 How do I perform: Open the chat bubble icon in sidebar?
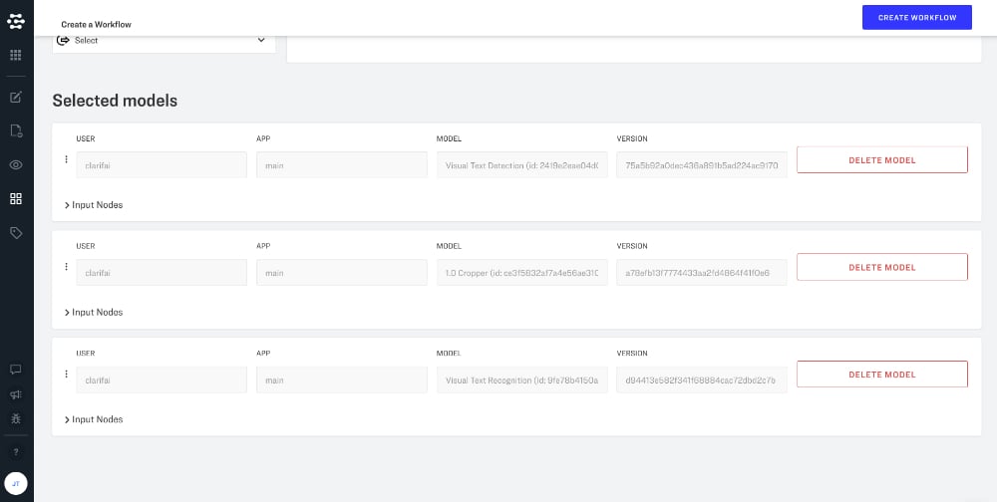point(16,370)
